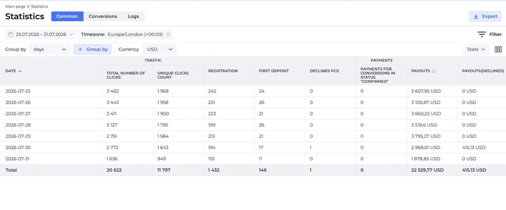Screen dimensions: 506x210
Task: Click the Unique Clicks Count header
Action: pos(173,75)
